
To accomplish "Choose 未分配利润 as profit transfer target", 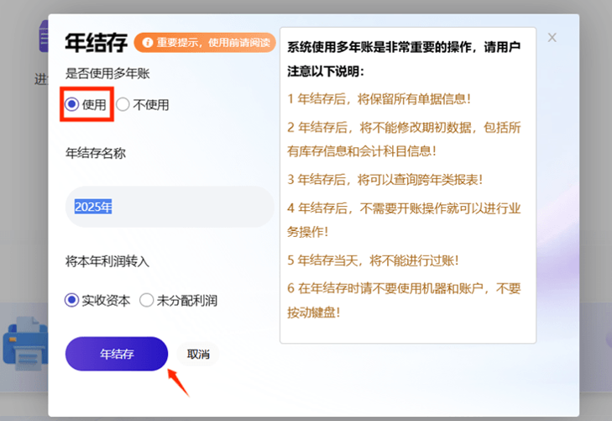I will 147,300.
